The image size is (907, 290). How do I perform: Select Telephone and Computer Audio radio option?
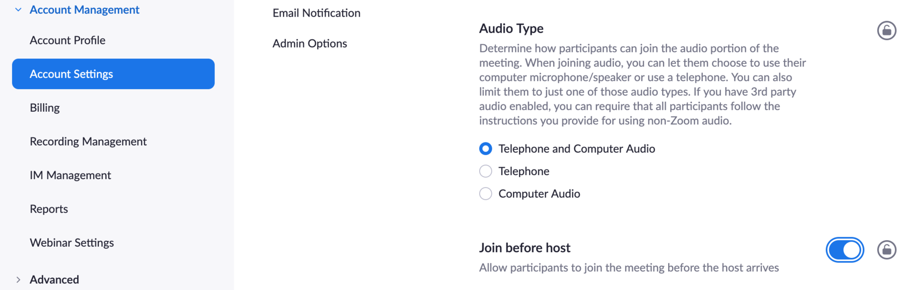(486, 149)
